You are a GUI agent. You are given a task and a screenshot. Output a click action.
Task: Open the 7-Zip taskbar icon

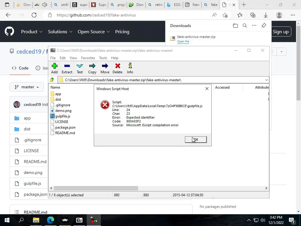(79, 220)
